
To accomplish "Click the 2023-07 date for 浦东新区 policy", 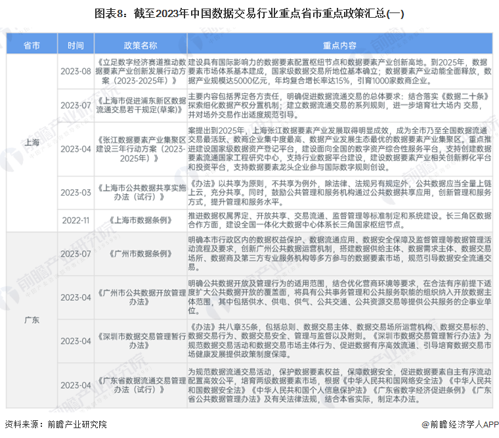I will click(x=76, y=105).
